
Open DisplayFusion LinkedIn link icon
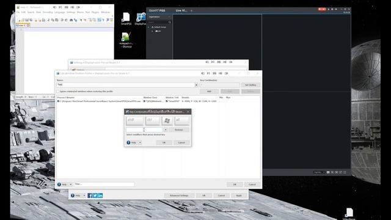100,196
